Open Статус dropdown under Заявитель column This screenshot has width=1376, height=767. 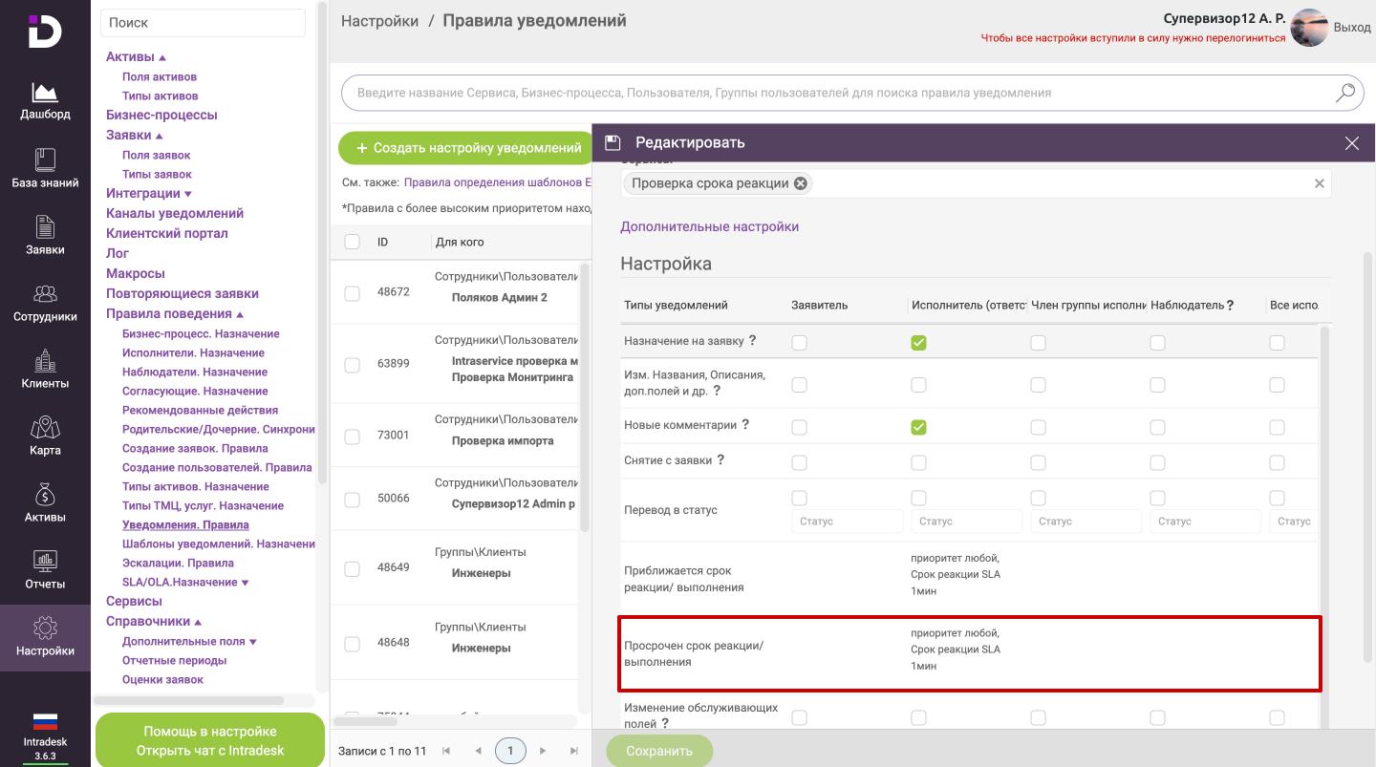coord(847,522)
